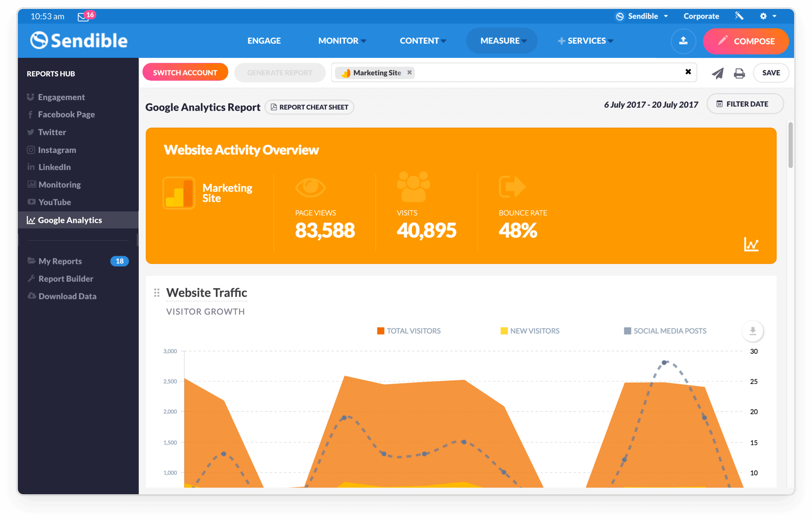
Task: Expand the Monitor dropdown menu
Action: click(x=342, y=41)
